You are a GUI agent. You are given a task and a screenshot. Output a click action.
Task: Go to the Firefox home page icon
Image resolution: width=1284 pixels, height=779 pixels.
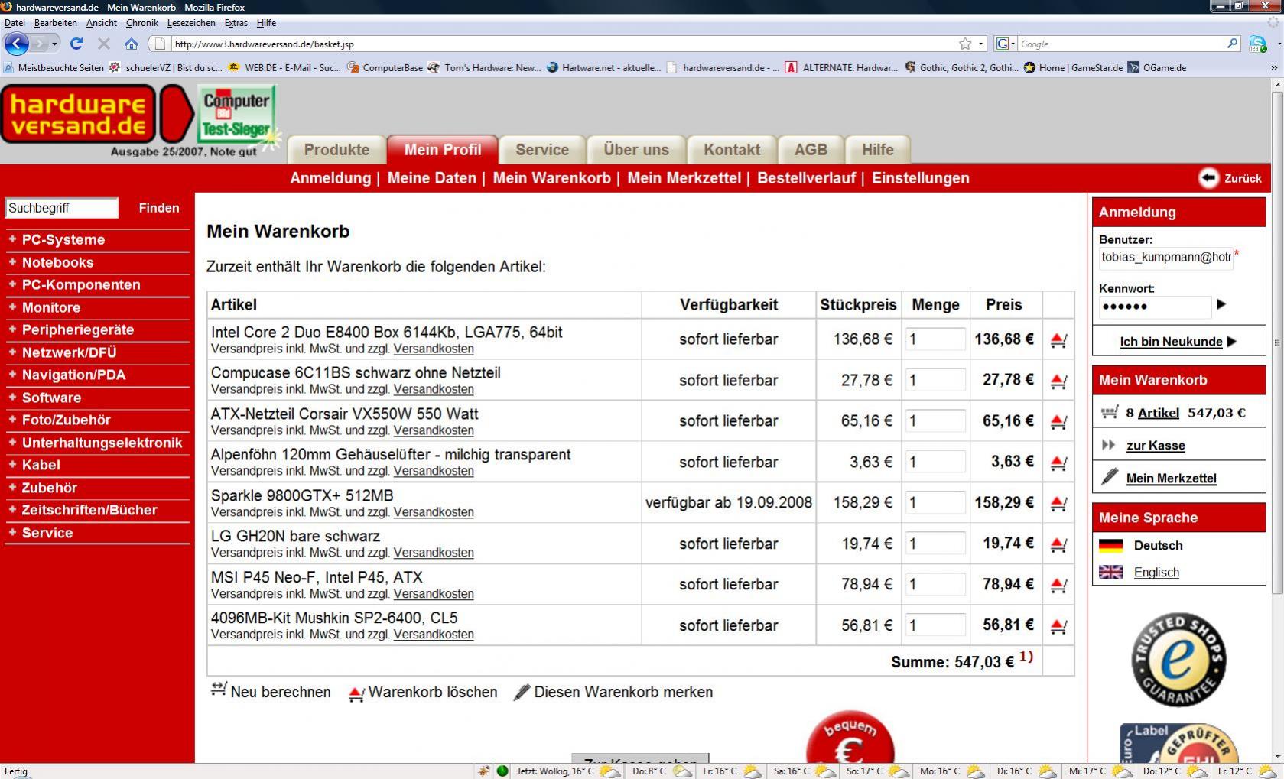(132, 44)
